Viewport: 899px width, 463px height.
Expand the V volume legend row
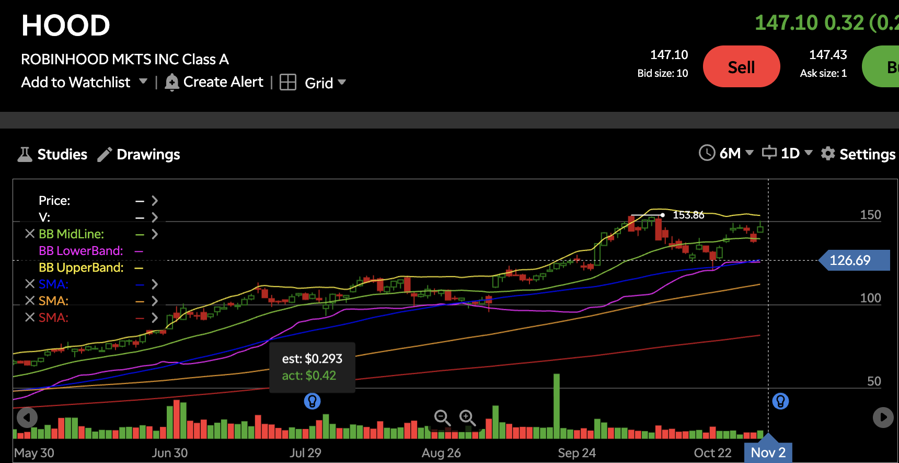[x=155, y=217]
